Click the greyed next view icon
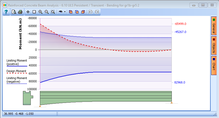The width and height of the screenshot is (219, 118). [97, 12]
